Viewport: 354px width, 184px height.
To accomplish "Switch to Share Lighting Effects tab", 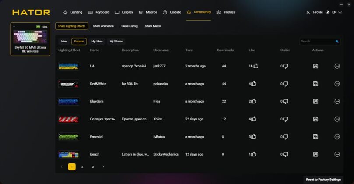I will pos(72,26).
